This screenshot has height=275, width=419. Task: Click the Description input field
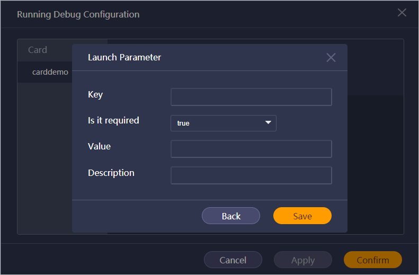(x=251, y=175)
